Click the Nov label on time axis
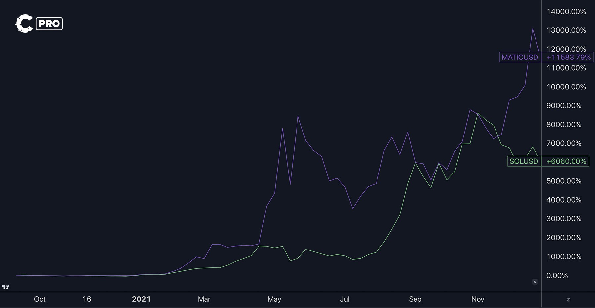 click(478, 299)
